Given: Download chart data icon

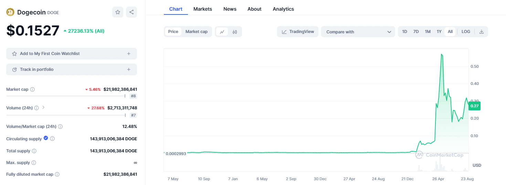Looking at the screenshot, I should [x=482, y=32].
